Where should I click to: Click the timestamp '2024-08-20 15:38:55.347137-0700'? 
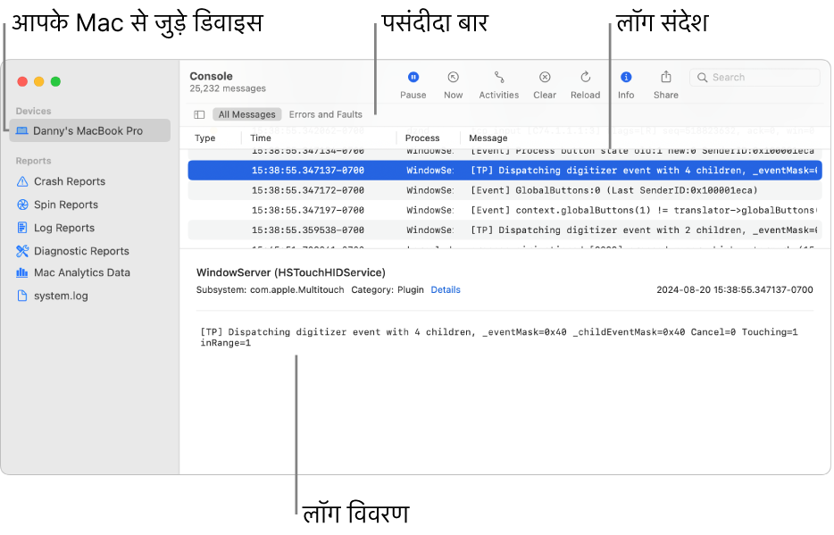click(734, 290)
